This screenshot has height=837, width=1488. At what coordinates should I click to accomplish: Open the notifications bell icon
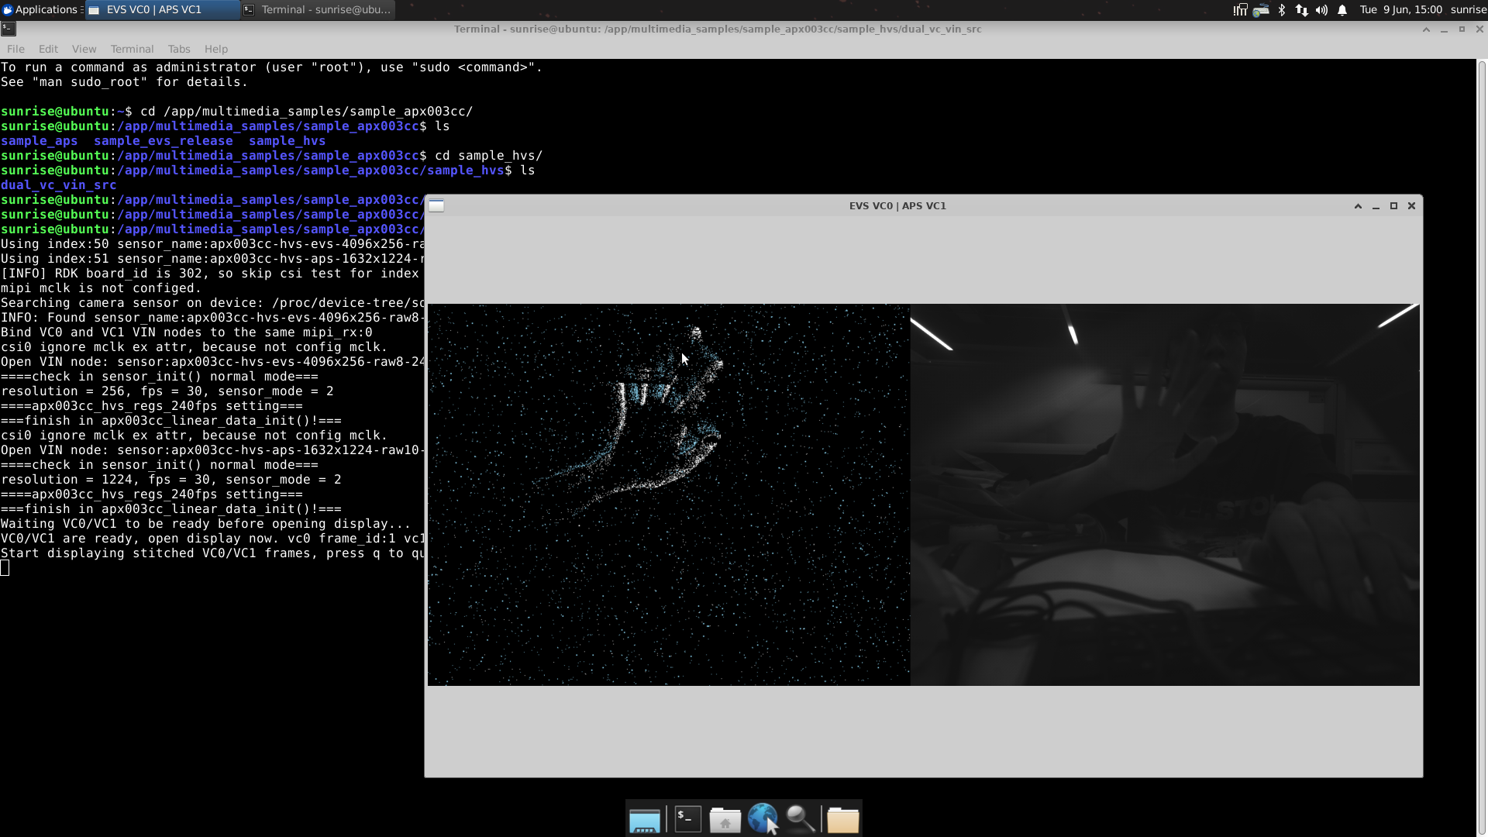1342,10
